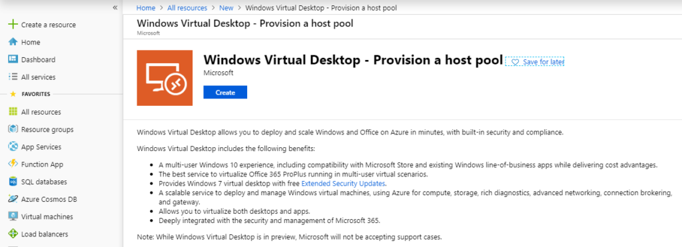Click the Favorites star icon
This screenshot has width=682, height=247.
click(x=13, y=93)
